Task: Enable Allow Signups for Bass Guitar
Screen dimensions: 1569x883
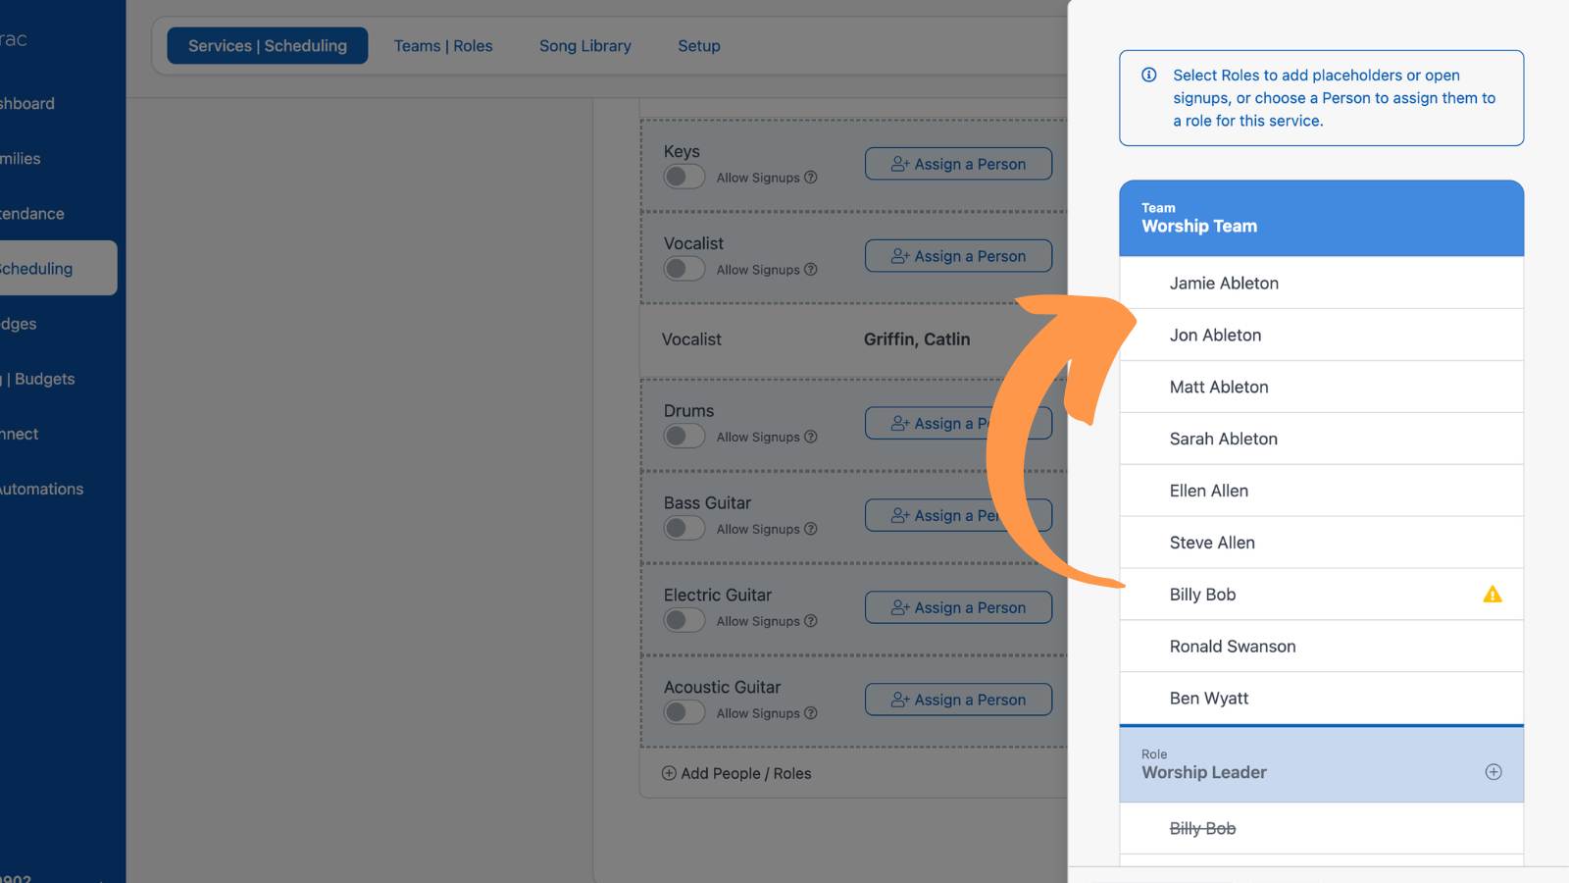Action: (x=684, y=528)
